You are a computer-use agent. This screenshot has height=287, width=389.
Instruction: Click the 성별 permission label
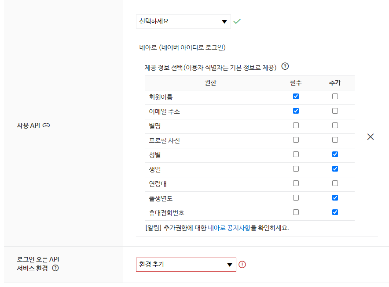[154, 155]
